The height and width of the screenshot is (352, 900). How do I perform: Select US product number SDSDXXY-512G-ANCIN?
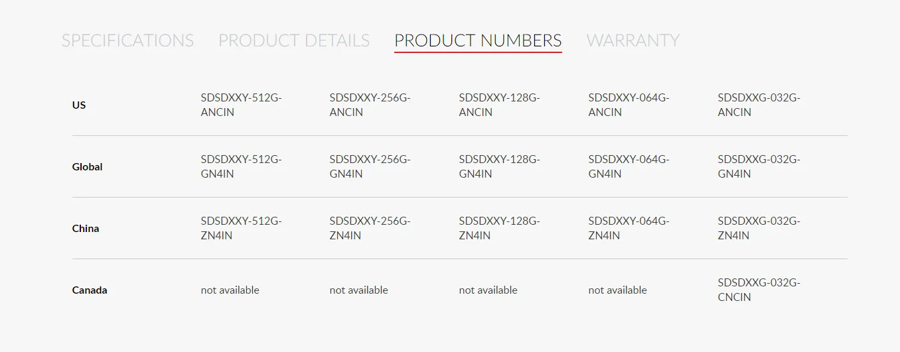click(x=241, y=105)
